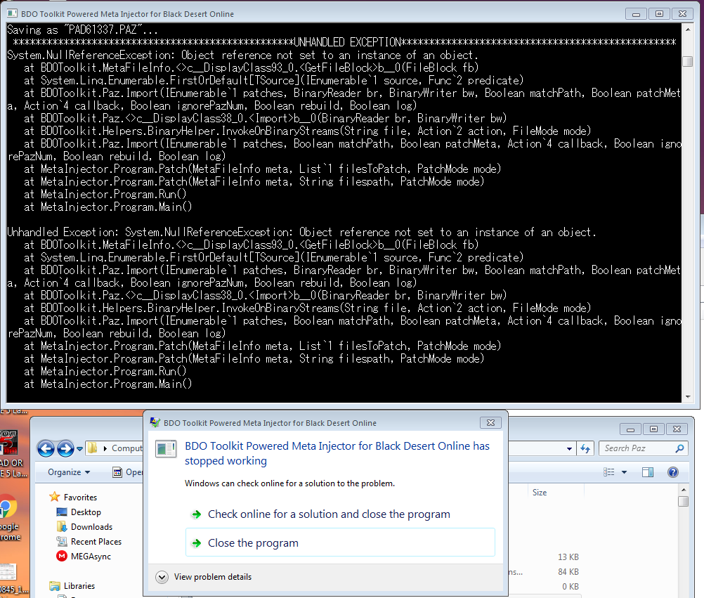Select the 0 KB file size entry
The width and height of the screenshot is (704, 598).
point(571,587)
